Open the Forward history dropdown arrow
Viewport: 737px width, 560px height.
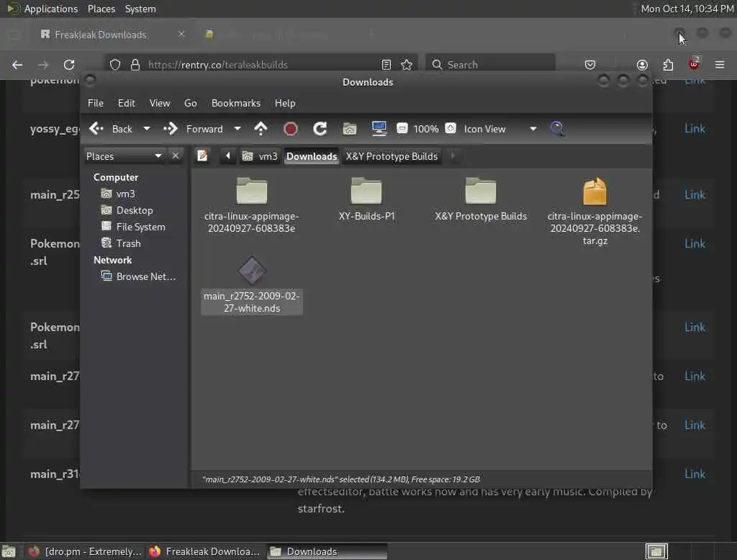(x=238, y=128)
